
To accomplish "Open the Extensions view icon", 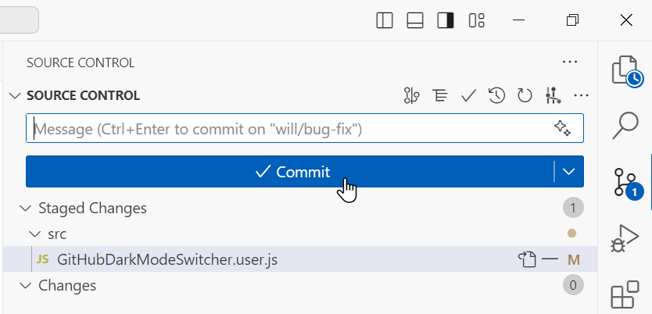I will coord(625,294).
